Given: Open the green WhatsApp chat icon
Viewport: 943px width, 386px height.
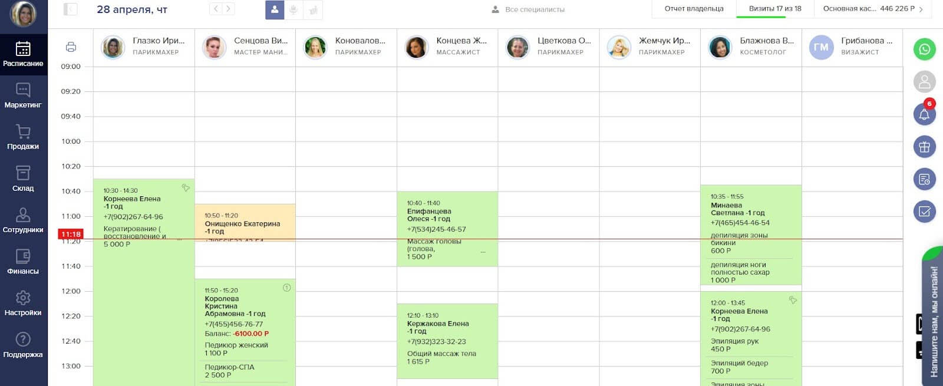Looking at the screenshot, I should [924, 49].
